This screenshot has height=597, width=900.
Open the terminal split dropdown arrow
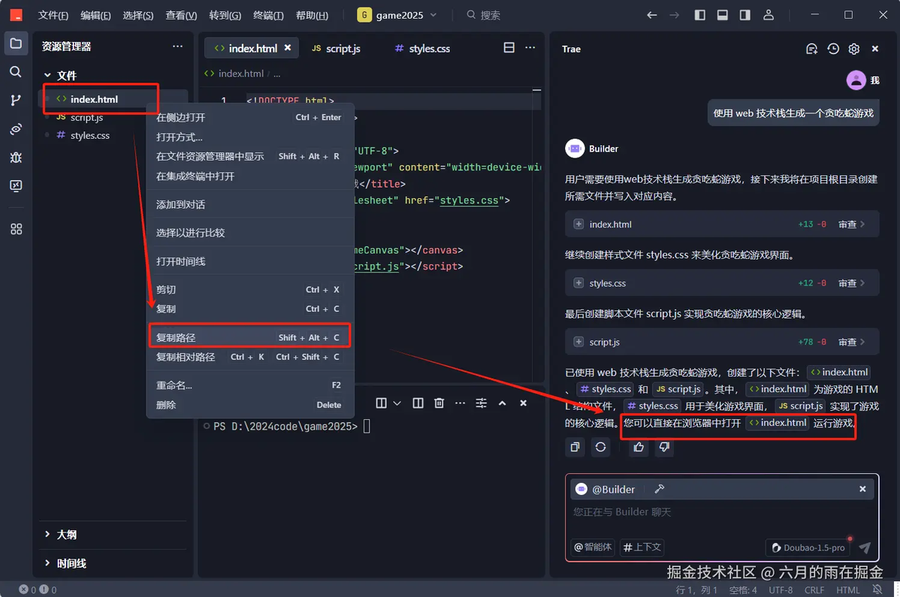[397, 403]
